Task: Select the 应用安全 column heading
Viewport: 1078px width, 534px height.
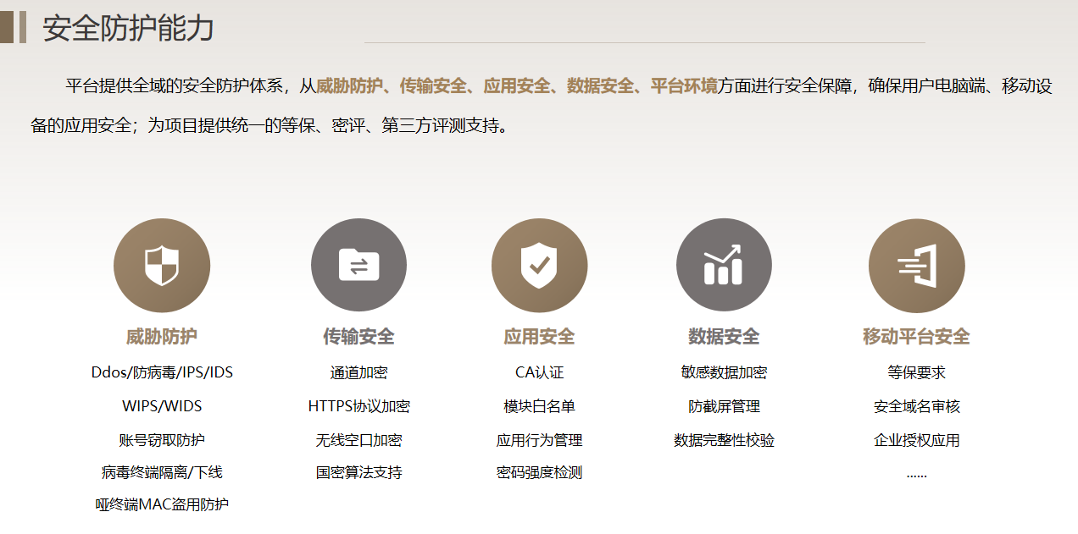Action: pos(539,337)
